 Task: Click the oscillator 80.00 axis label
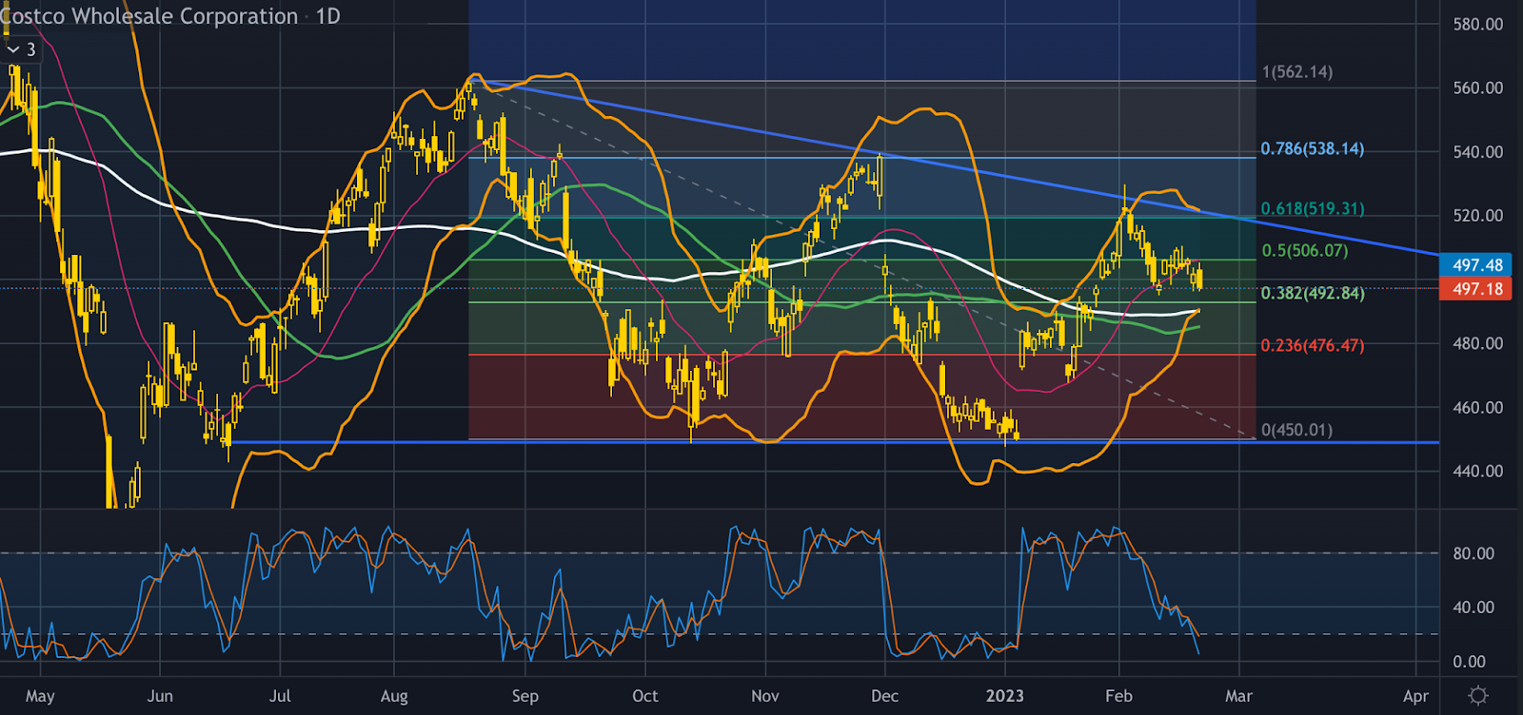coord(1474,553)
